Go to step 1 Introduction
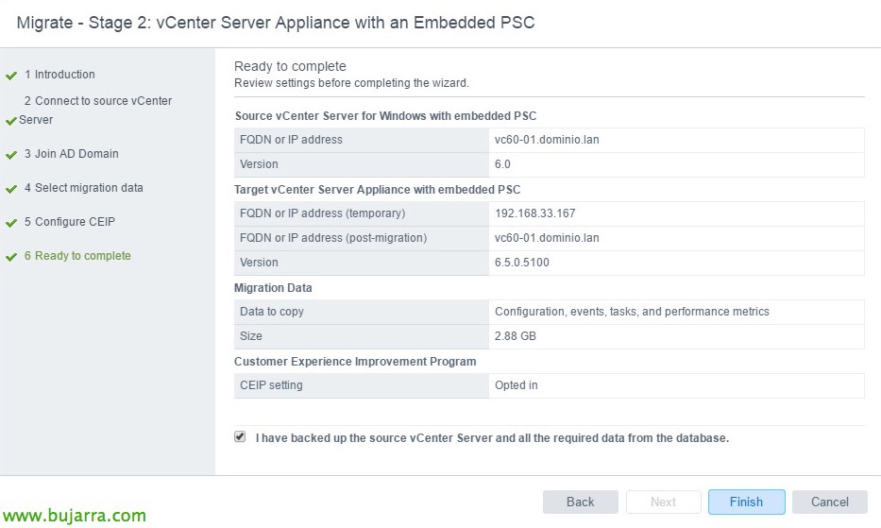Screen dimensions: 881x528 coord(64,75)
